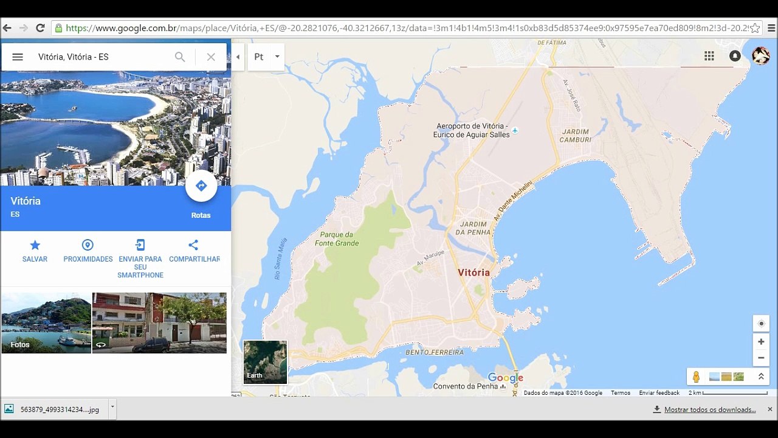The image size is (778, 438).
Task: Open the Termos link
Action: click(x=621, y=393)
